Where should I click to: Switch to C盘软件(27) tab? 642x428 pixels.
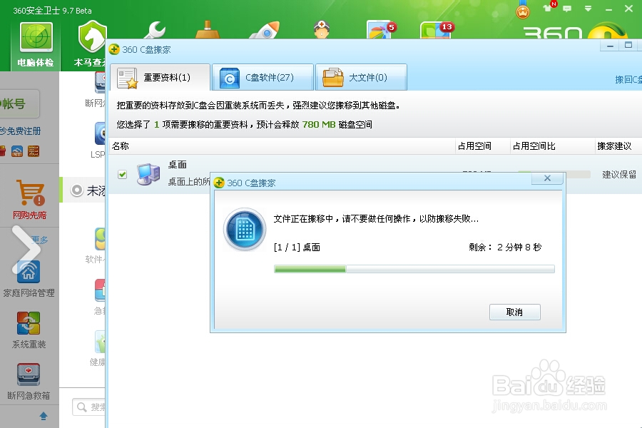[x=263, y=78]
